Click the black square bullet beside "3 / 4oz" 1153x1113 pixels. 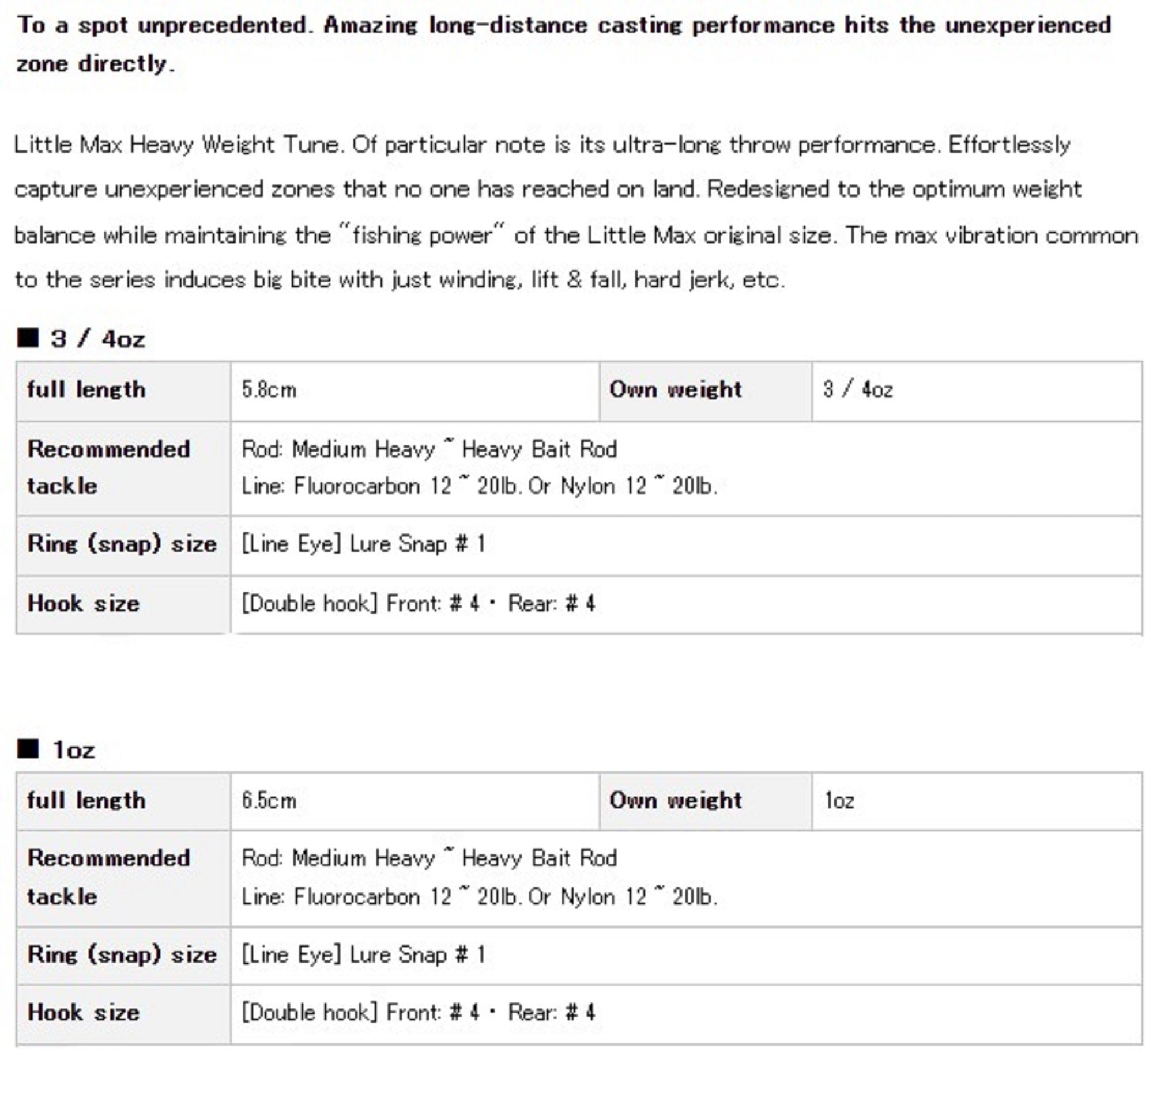[28, 338]
